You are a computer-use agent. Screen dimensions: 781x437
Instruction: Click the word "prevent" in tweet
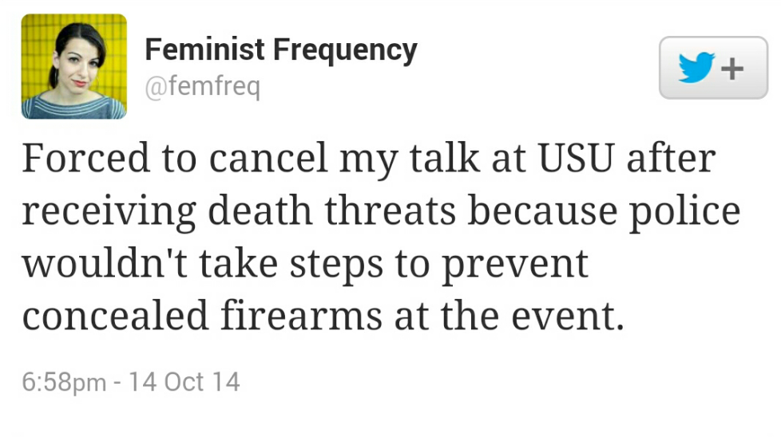click(x=515, y=264)
